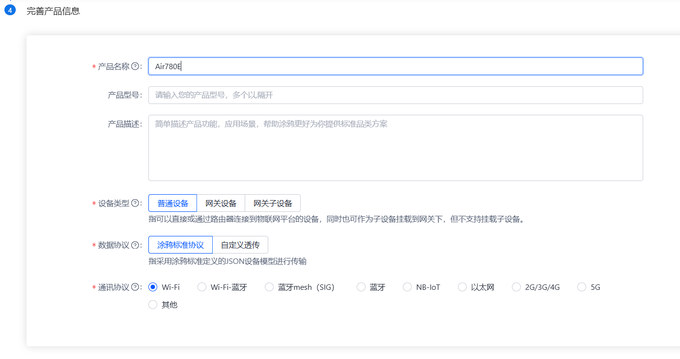This screenshot has height=359, width=680.
Task: Open help icon next to 产品名称
Action: tap(135, 66)
